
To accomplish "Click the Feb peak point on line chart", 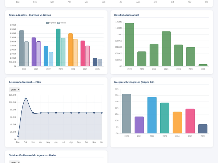I will (25, 99).
